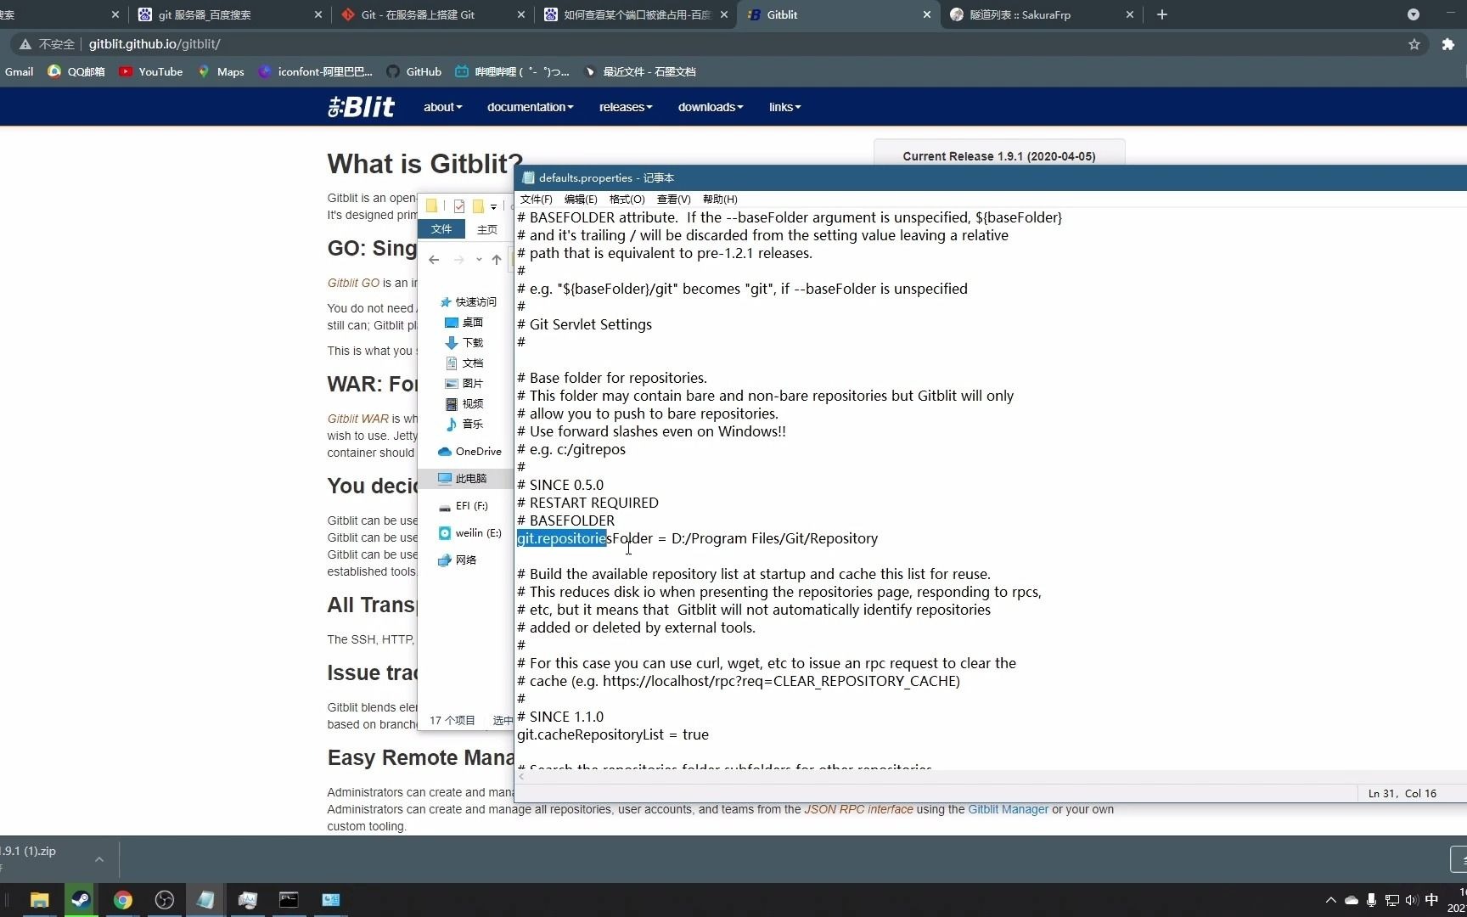Switch to the SakuraFrp browser tab
The image size is (1467, 917).
point(1042,14)
